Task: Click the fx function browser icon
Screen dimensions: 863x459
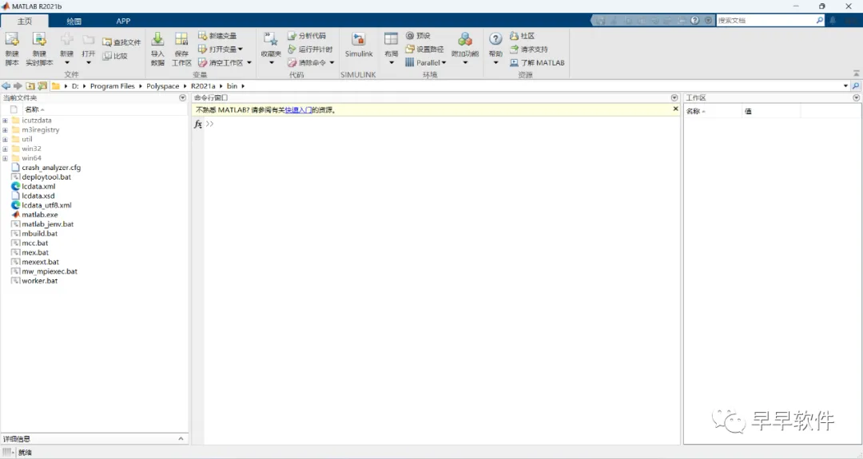Action: click(198, 125)
